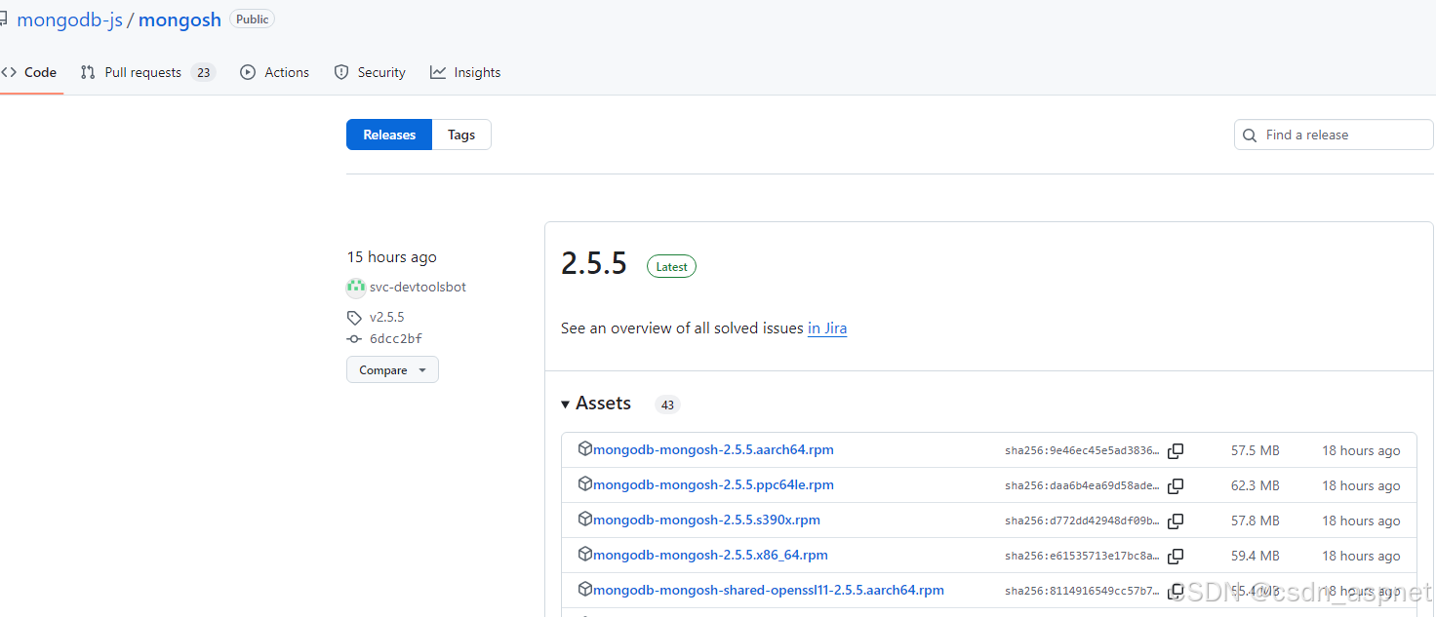Screen dimensions: 1436x617
Task: Click '18 hours ago' on the aarch64.rpm row
Action: pos(1361,450)
